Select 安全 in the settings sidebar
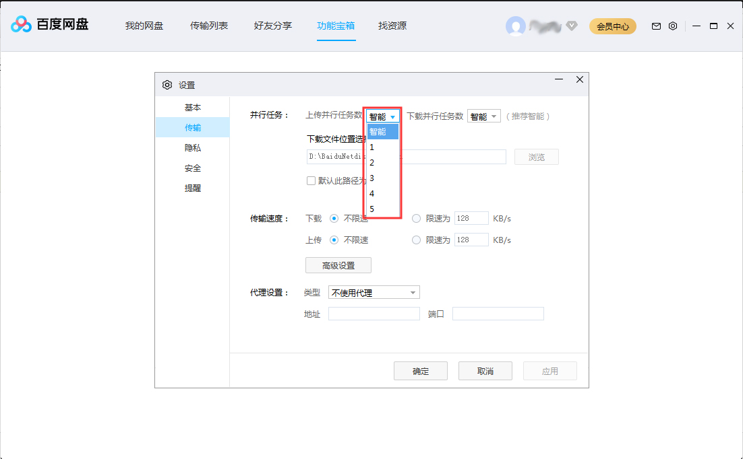Viewport: 743px width, 459px height. [x=192, y=168]
